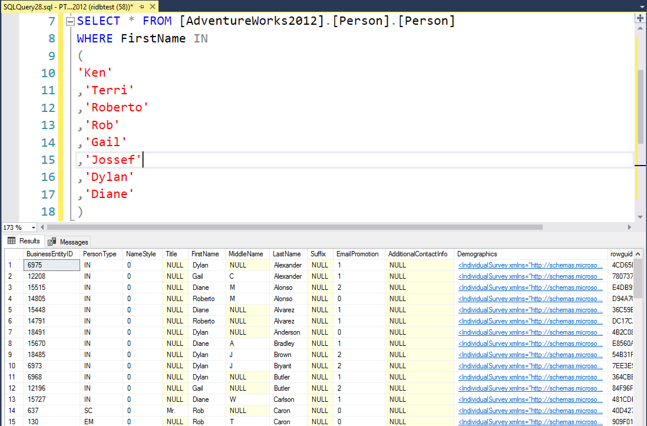
Task: Select the Results tab
Action: point(24,241)
